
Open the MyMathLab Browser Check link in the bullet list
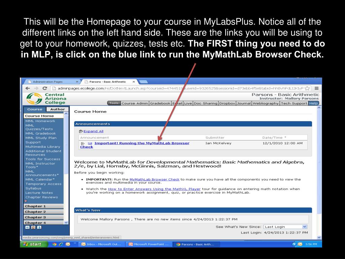154,179
